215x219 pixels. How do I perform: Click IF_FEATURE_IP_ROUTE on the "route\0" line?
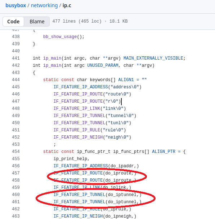[78, 94]
